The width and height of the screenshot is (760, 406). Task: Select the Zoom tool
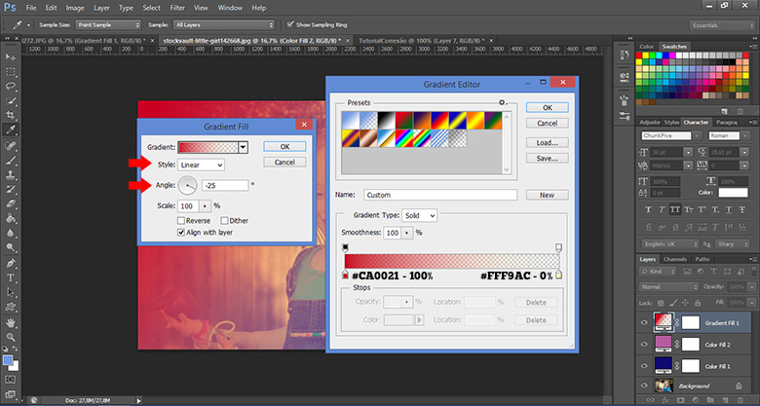click(x=11, y=335)
